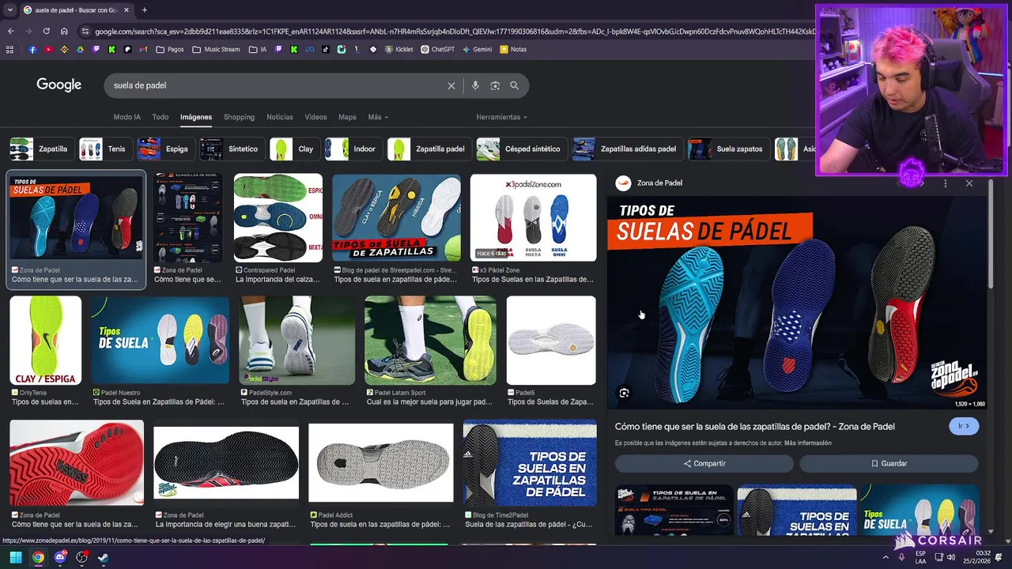Select the Zapatilla filter chip
The width and height of the screenshot is (1012, 569).
click(x=41, y=149)
